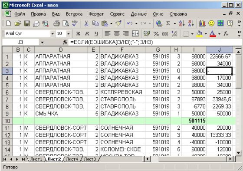243x171 pixels.
Task: Sort ascending with А-Я icon
Action: [x=182, y=23]
